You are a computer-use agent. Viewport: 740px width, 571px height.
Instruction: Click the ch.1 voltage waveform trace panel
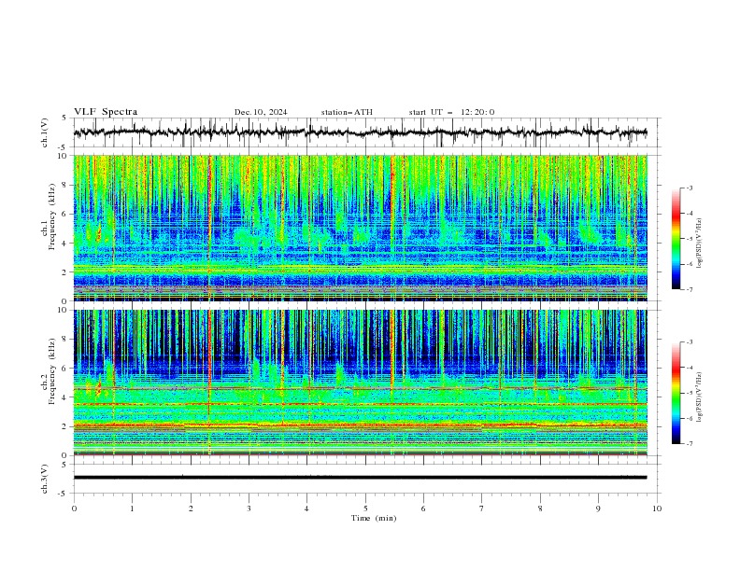pos(366,132)
